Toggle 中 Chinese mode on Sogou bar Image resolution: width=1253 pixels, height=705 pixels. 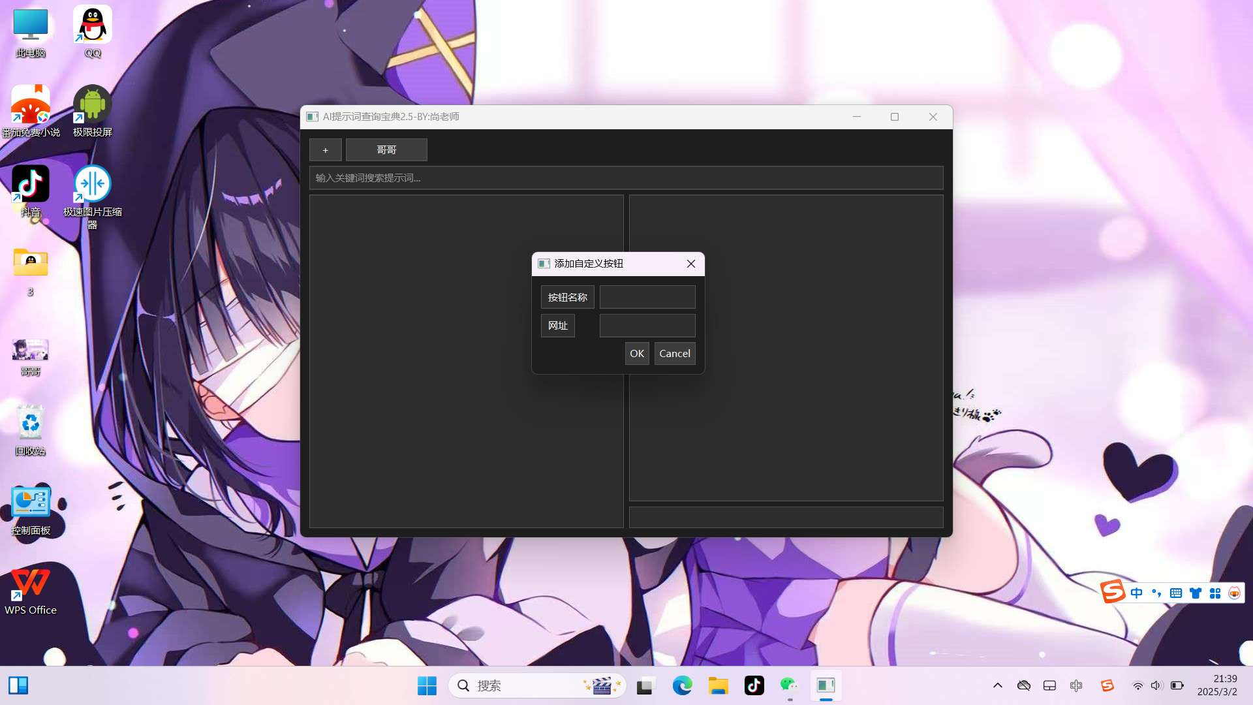1137,593
